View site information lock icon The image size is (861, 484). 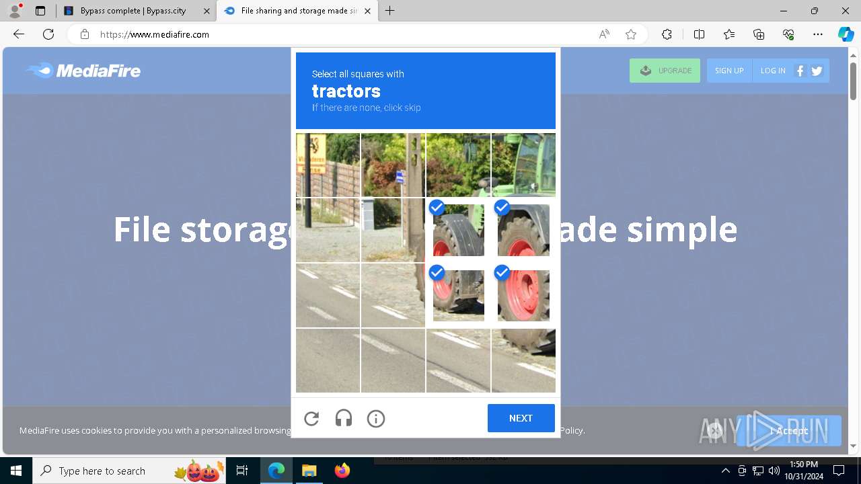[x=85, y=34]
